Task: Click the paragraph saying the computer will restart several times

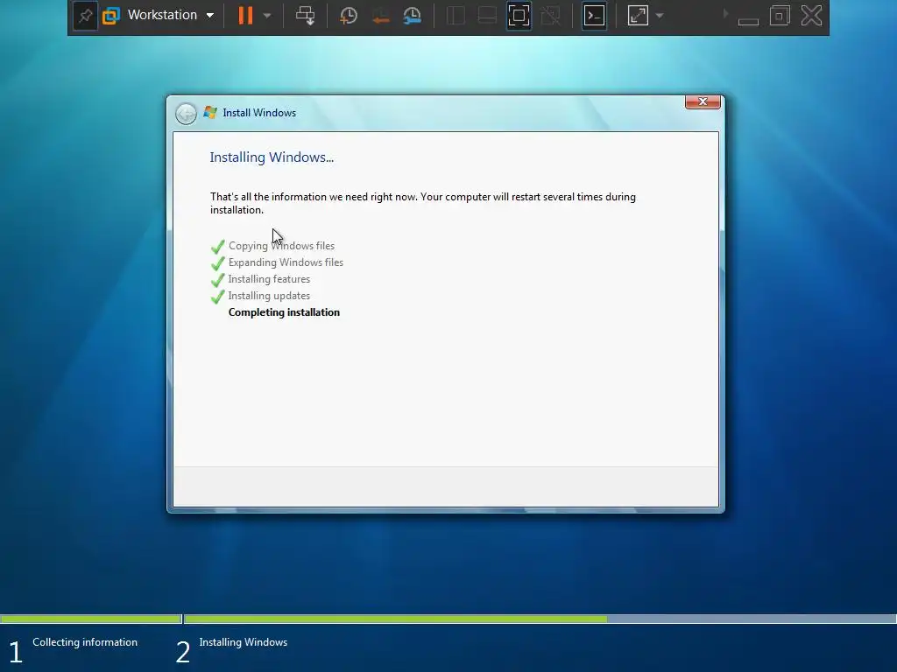Action: [423, 203]
